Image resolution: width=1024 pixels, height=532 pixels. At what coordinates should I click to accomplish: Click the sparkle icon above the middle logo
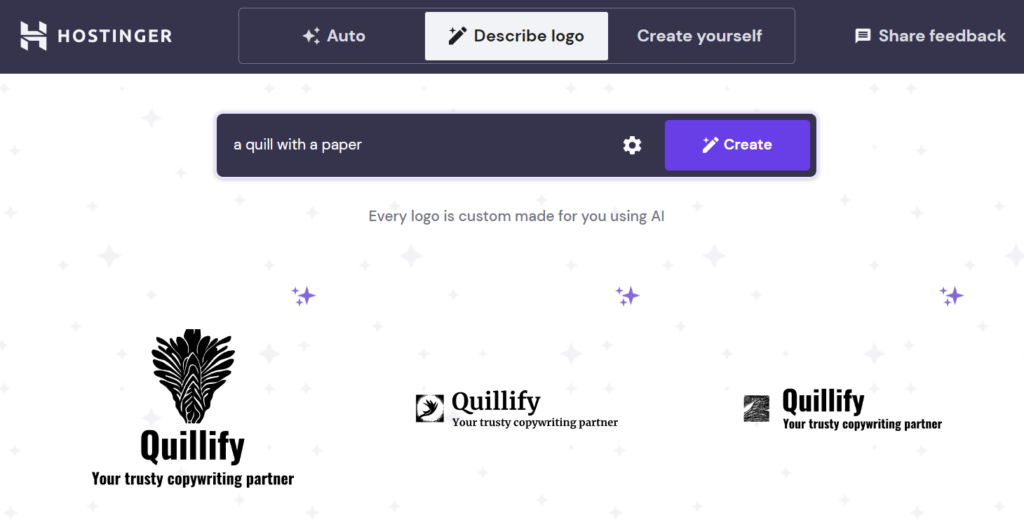coord(628,296)
